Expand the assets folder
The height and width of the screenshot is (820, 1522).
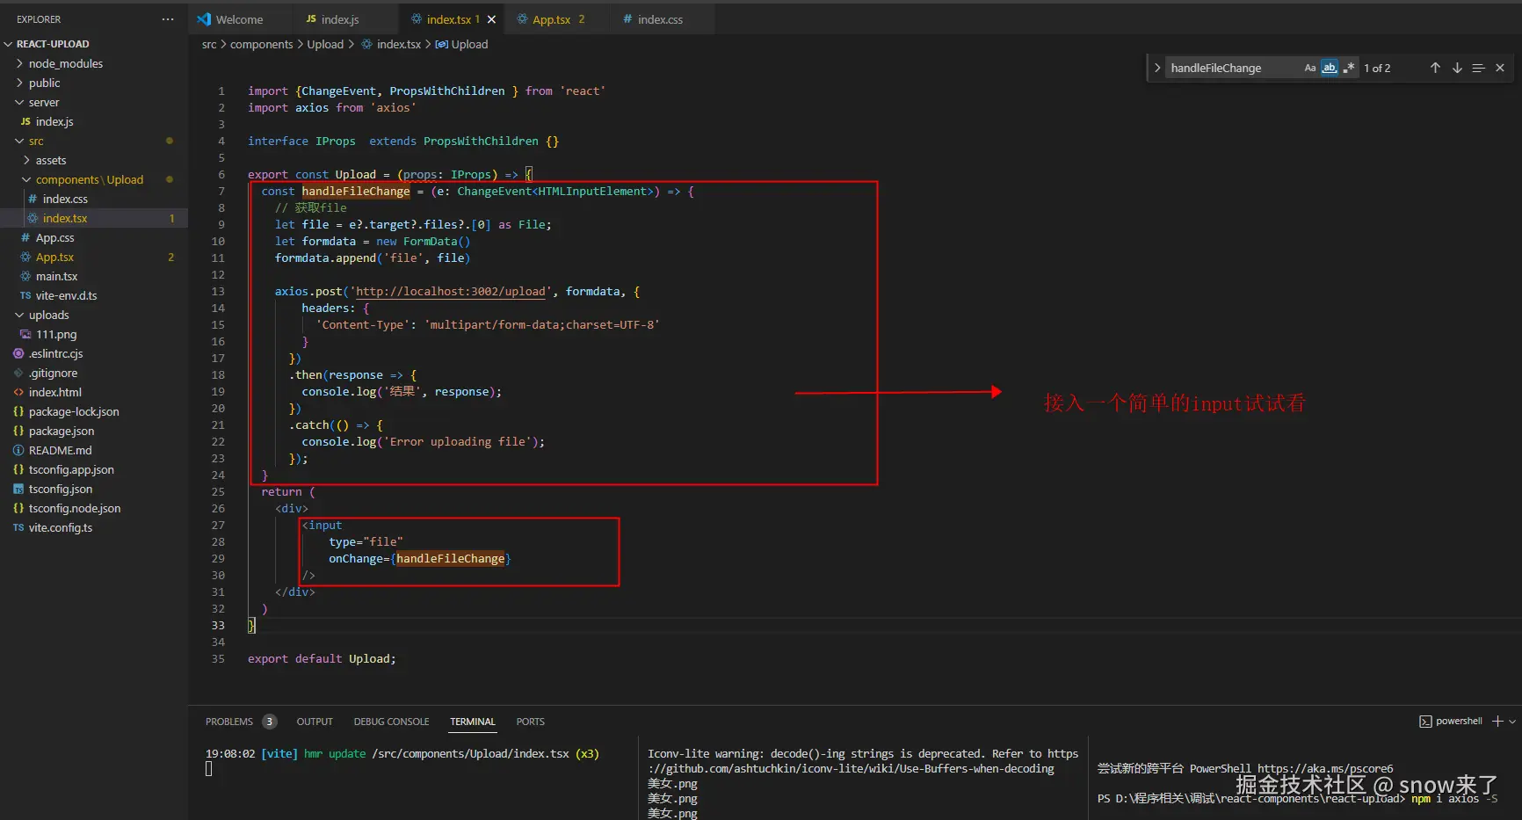pos(51,160)
